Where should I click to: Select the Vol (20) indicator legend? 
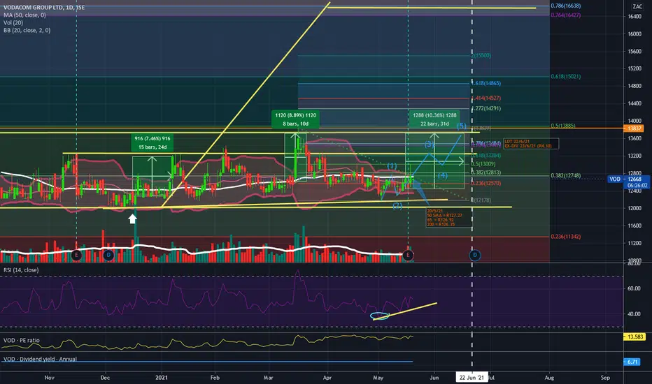tap(13, 23)
